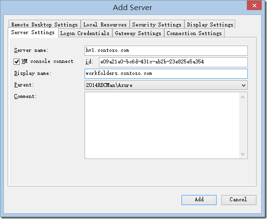Open the Remote Desktop Settings tab

(x=45, y=24)
